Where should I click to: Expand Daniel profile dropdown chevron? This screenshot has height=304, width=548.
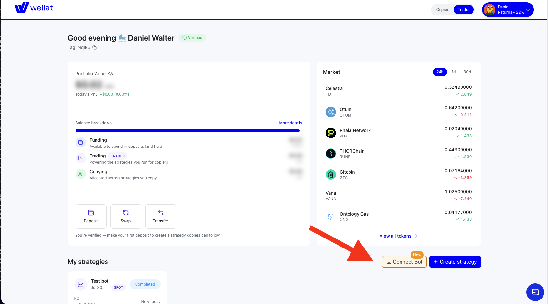pyautogui.click(x=528, y=10)
